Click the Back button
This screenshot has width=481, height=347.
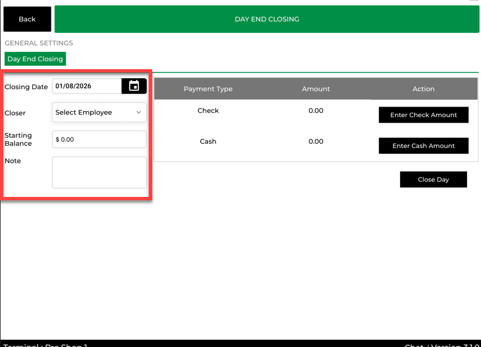27,19
